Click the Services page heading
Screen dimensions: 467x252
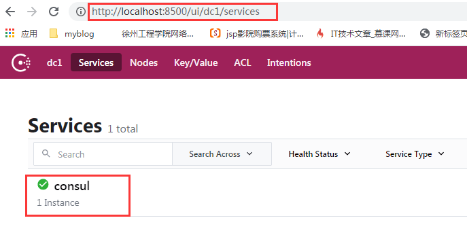click(x=65, y=126)
